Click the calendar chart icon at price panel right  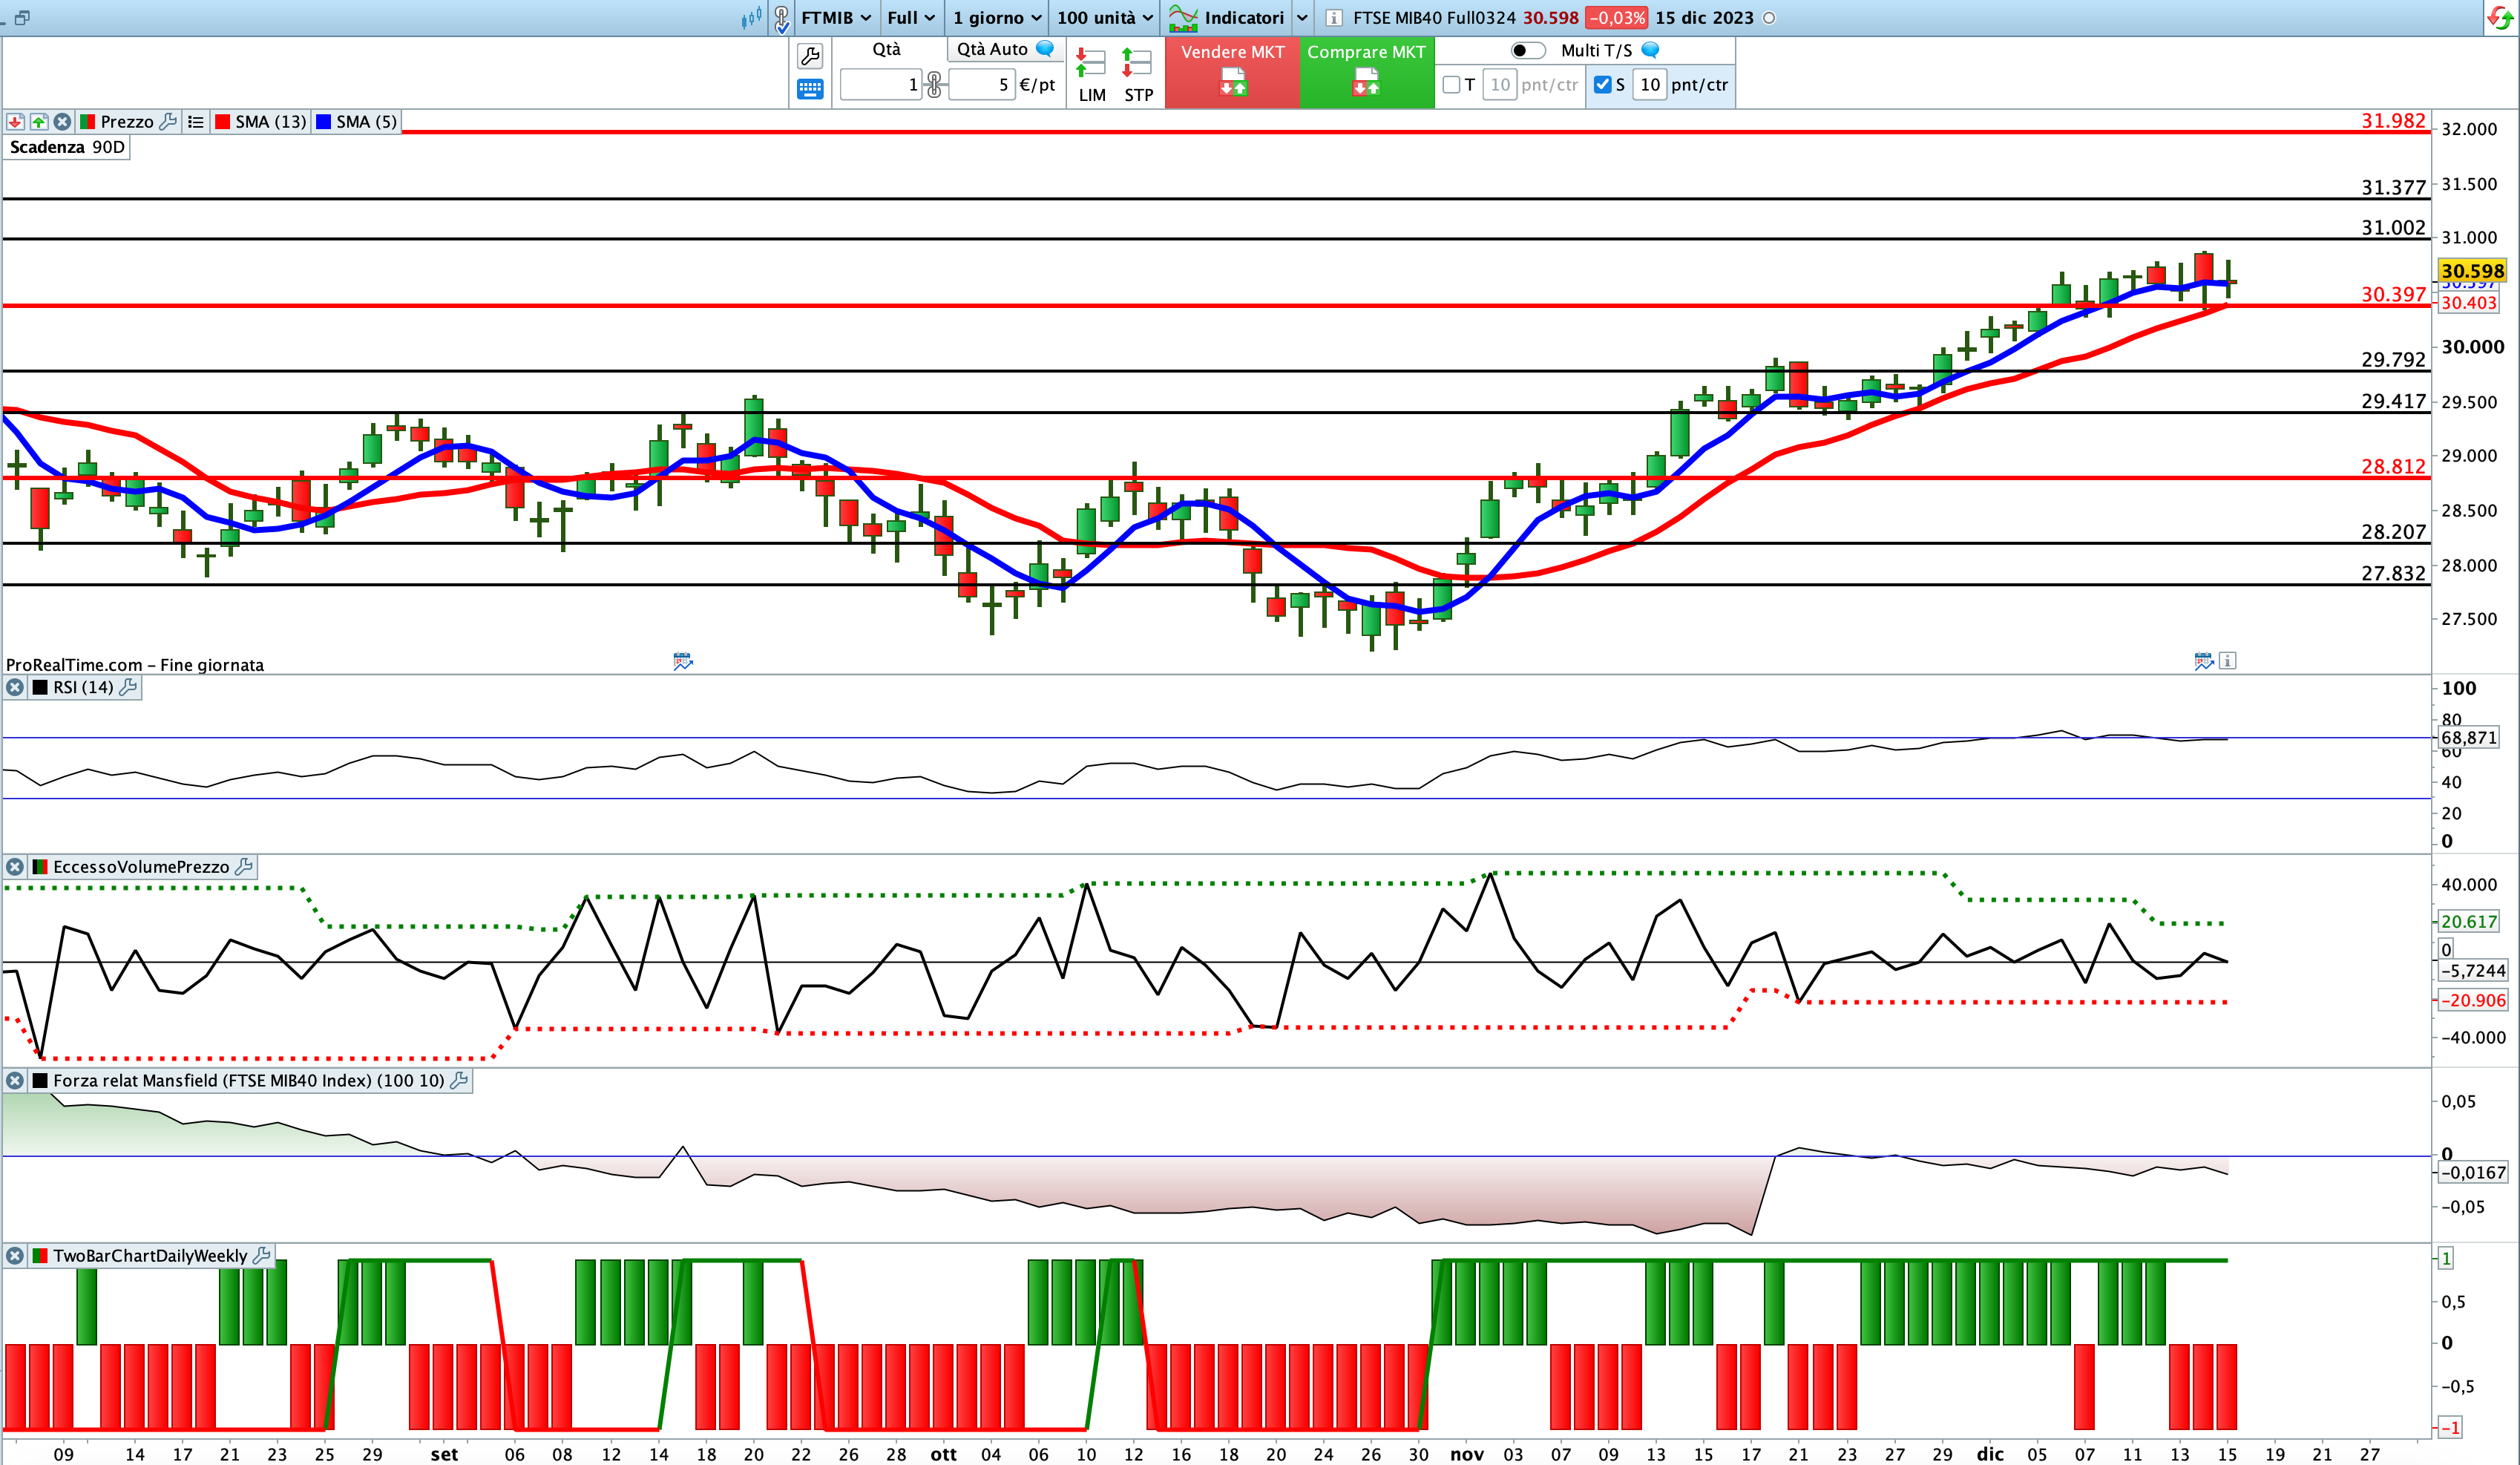point(2203,661)
